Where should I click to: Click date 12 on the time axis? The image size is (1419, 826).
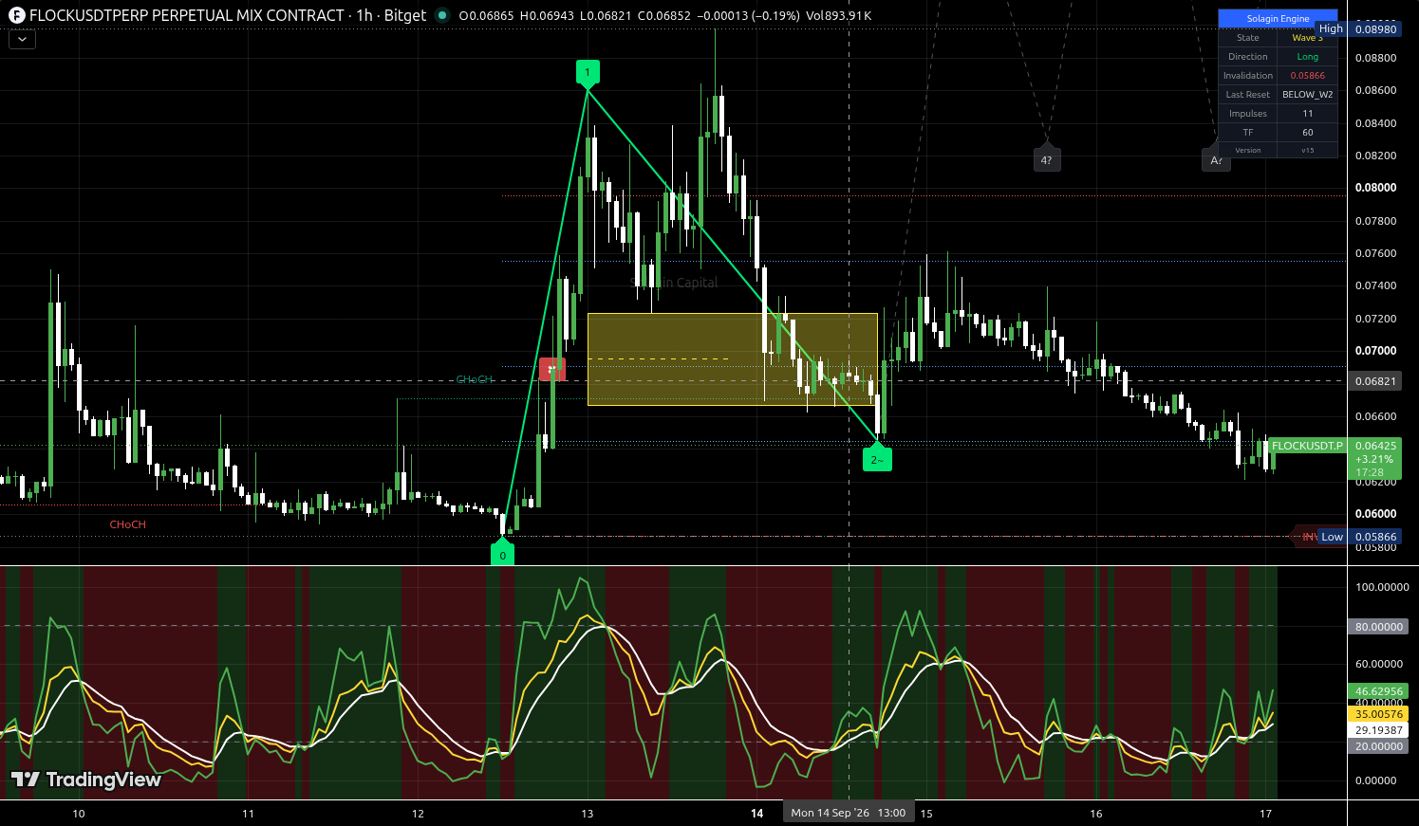coord(418,814)
